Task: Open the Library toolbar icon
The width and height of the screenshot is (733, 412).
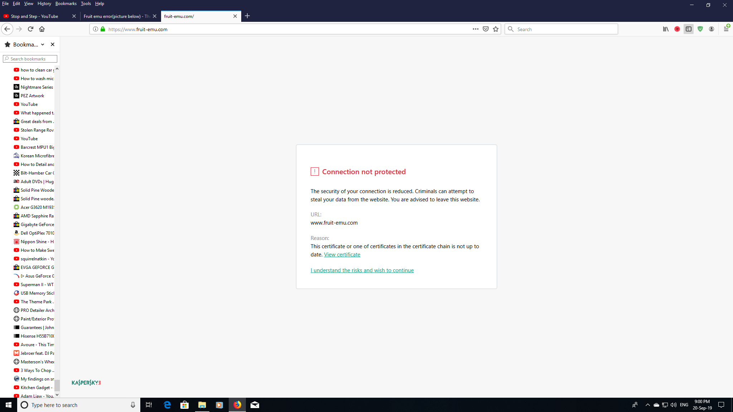Action: [x=665, y=29]
